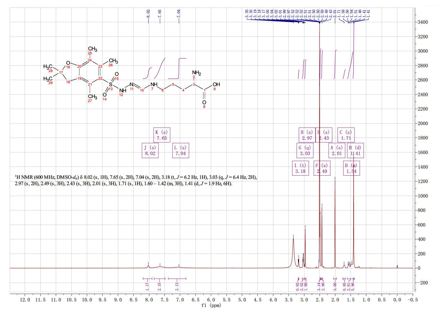The width and height of the screenshot is (447, 324).
Task: Select the L (s) 7.04 multiplet box
Action: click(181, 150)
